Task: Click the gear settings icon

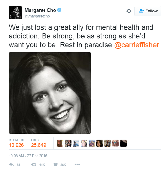Action: 129,11
